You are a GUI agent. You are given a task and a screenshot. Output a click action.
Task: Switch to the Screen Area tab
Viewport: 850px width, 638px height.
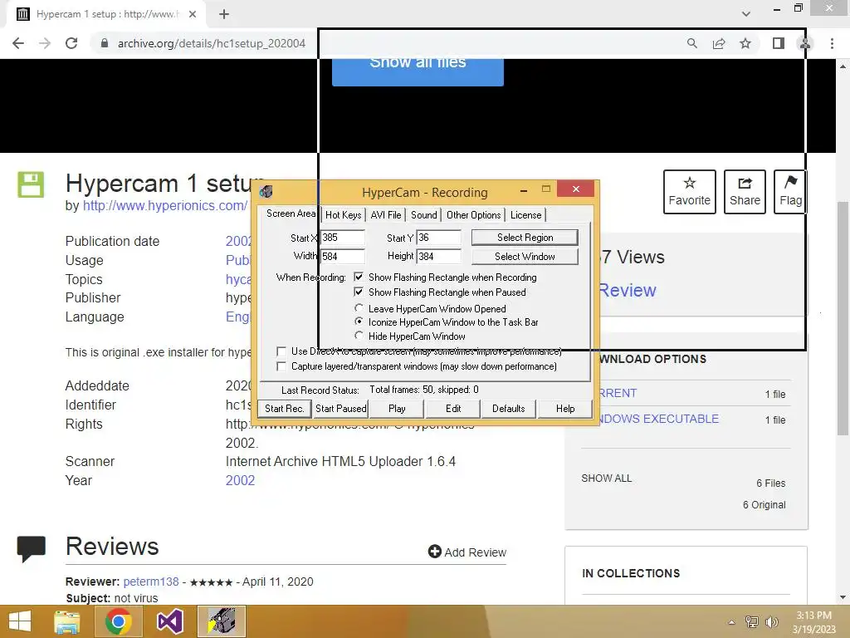[x=291, y=213]
